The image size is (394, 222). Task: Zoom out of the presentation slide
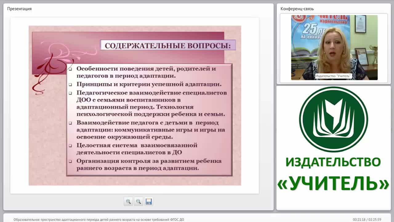pyautogui.click(x=139, y=201)
